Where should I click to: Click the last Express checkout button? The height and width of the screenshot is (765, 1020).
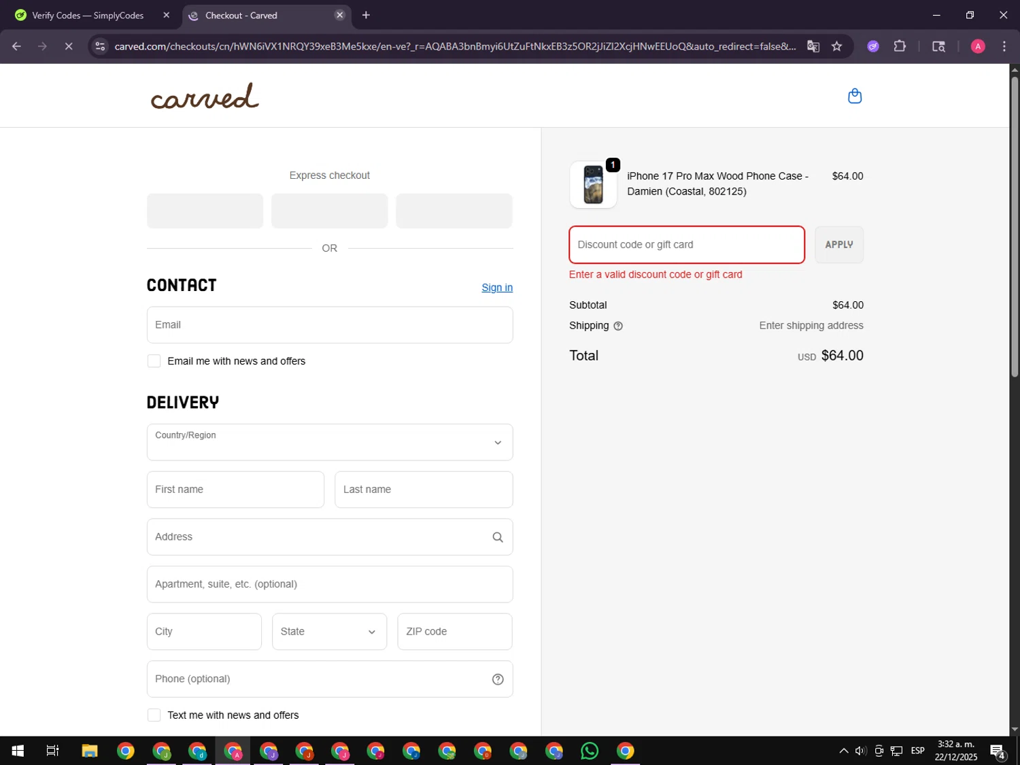454,211
